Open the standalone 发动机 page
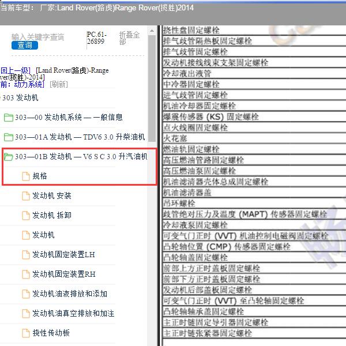 (43, 235)
